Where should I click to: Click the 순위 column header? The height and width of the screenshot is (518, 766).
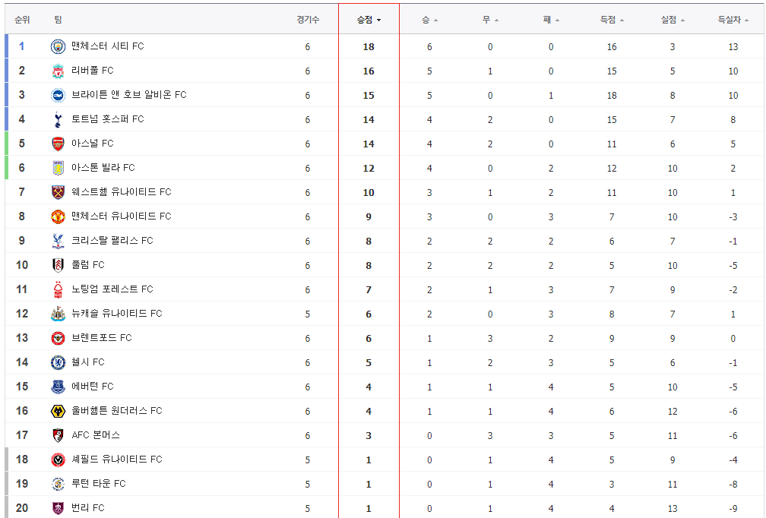click(x=22, y=19)
